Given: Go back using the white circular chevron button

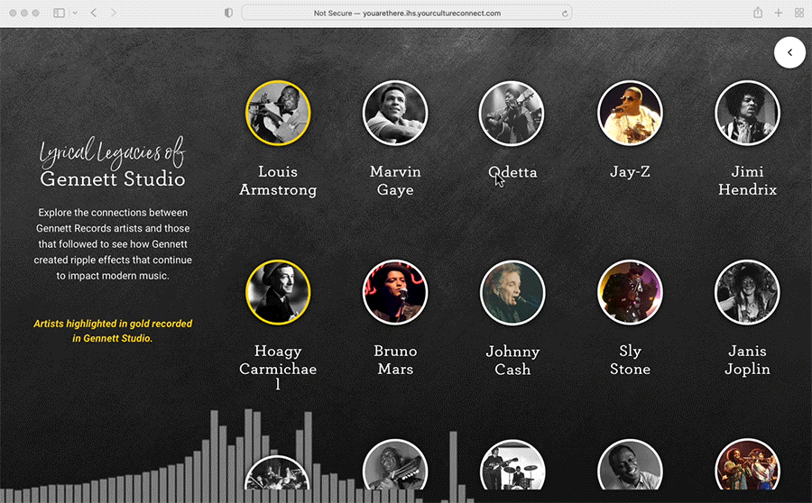Looking at the screenshot, I should (789, 52).
